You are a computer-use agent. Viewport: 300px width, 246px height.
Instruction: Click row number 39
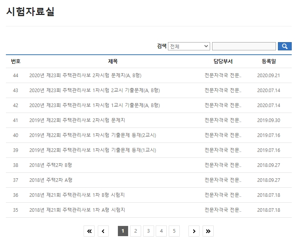15,150
